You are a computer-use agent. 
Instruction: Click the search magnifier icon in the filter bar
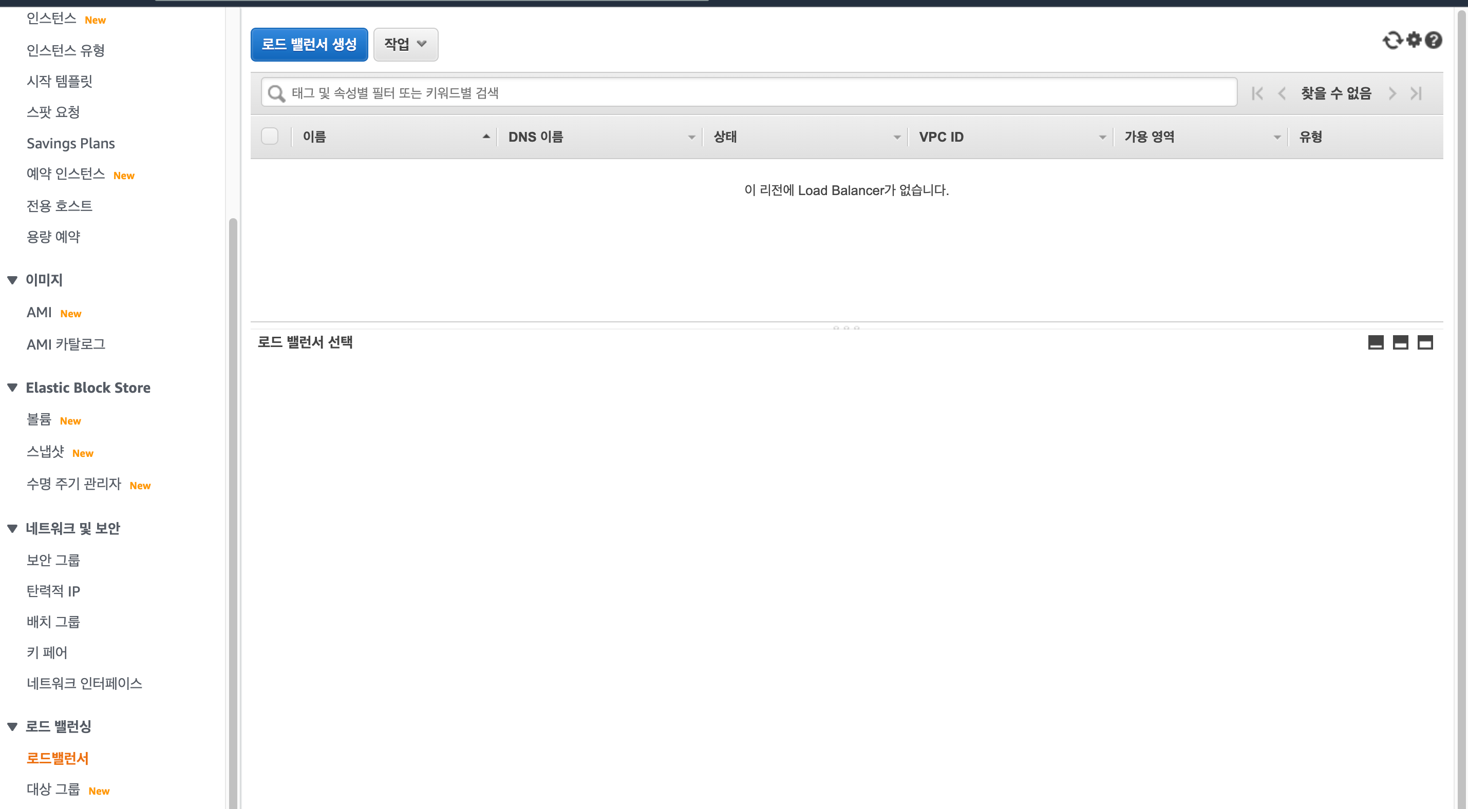coord(276,93)
